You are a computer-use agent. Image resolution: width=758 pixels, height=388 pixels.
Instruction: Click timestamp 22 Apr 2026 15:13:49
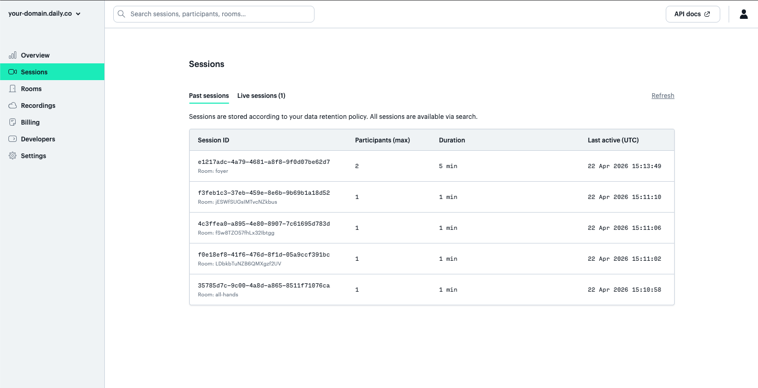(x=624, y=166)
